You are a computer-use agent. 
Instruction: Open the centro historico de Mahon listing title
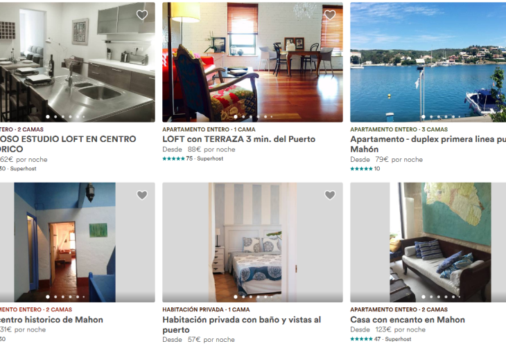pos(51,320)
